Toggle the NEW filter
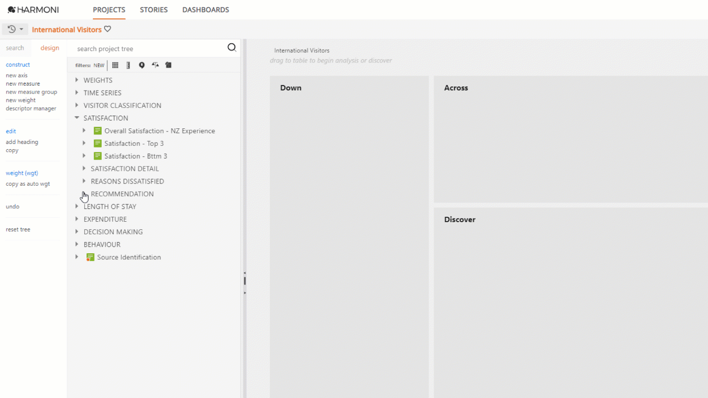This screenshot has width=708, height=398. (x=99, y=65)
